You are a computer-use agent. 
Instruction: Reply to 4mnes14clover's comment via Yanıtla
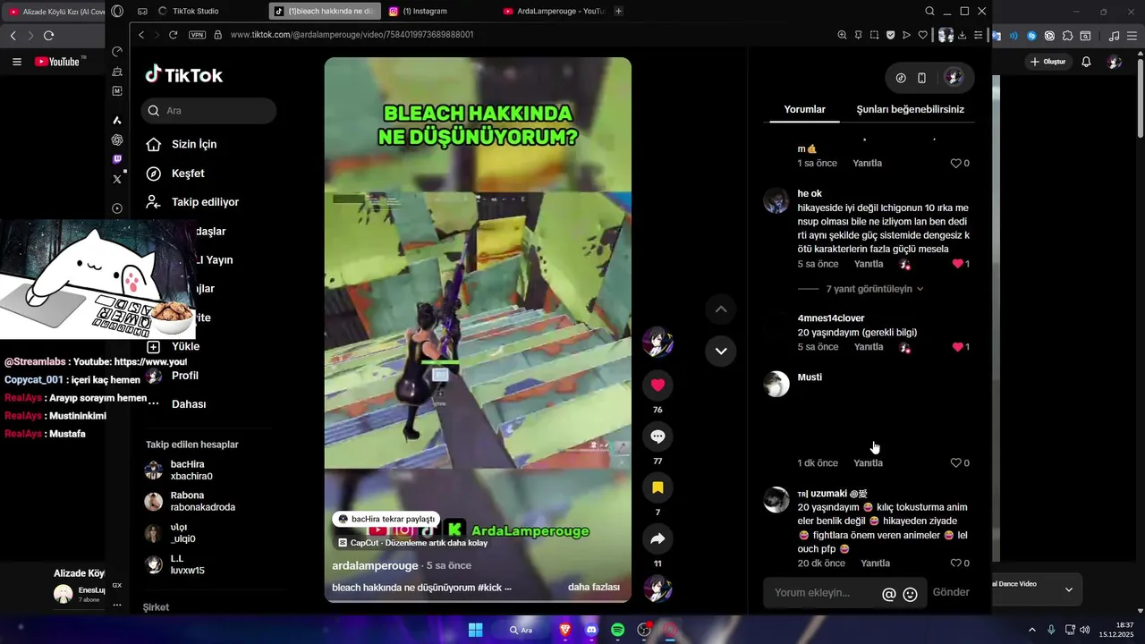[869, 346]
